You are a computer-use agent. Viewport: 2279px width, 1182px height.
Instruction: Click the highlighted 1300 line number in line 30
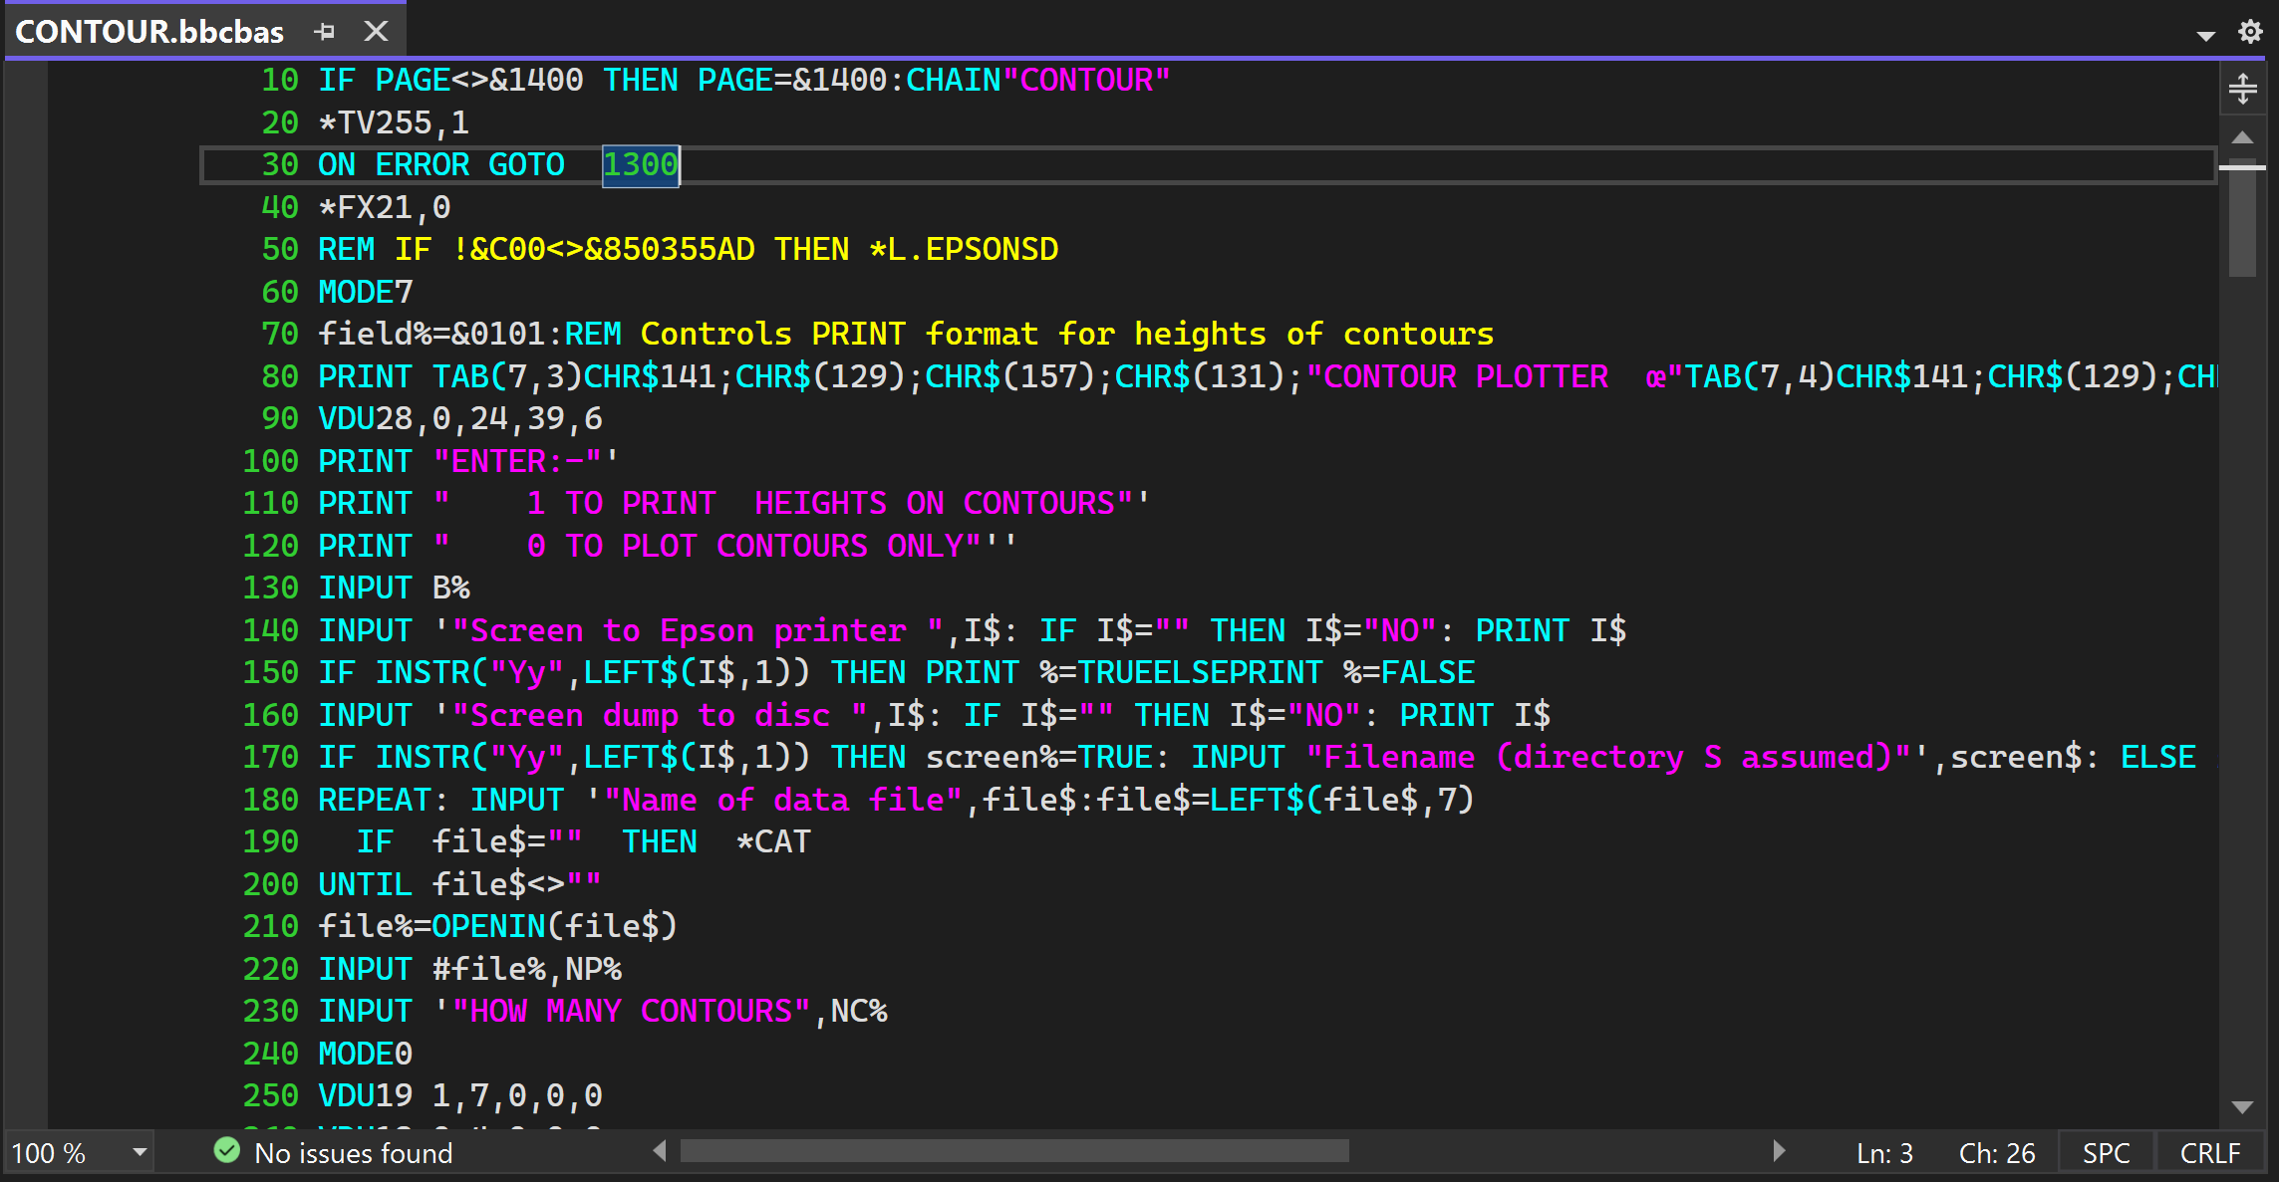641,164
